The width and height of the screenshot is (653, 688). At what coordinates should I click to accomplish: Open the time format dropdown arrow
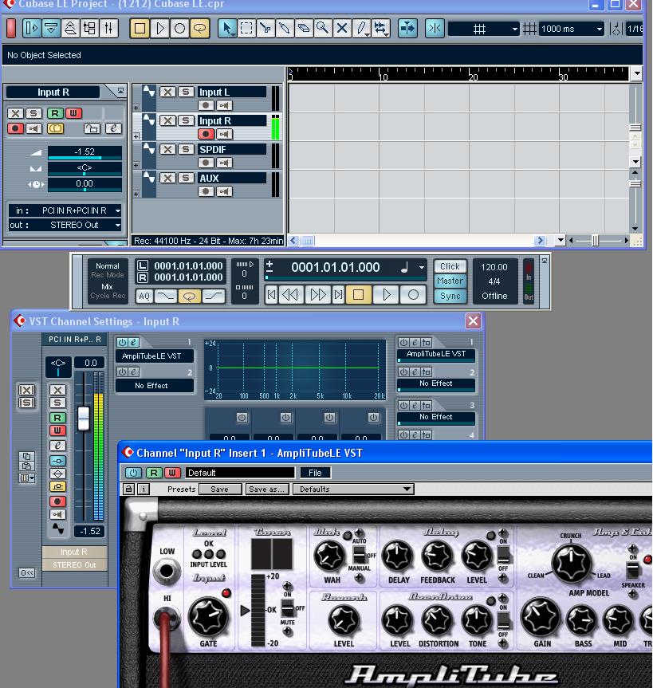[422, 267]
